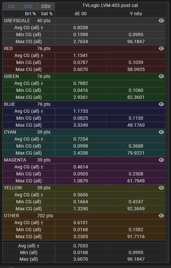Toggle visibility eye for BLUE group
This screenshot has width=171, height=268.
[x=161, y=104]
